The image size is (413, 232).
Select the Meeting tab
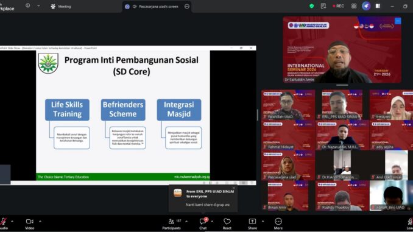(x=61, y=6)
